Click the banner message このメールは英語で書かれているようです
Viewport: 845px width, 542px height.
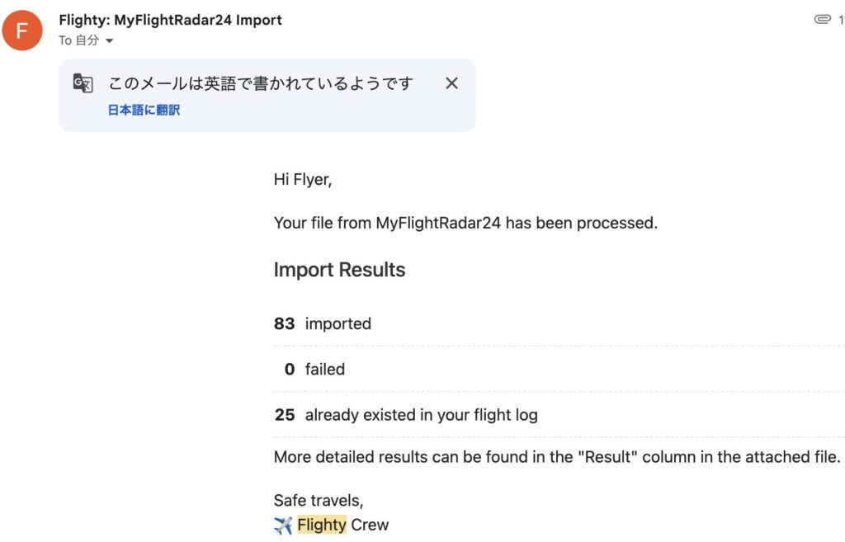click(x=260, y=83)
